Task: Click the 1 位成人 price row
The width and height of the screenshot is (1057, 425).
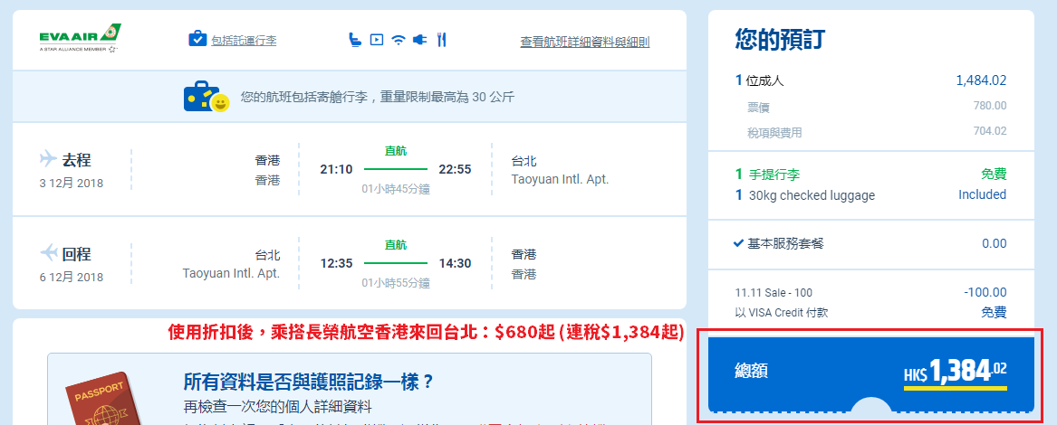Action: (871, 80)
